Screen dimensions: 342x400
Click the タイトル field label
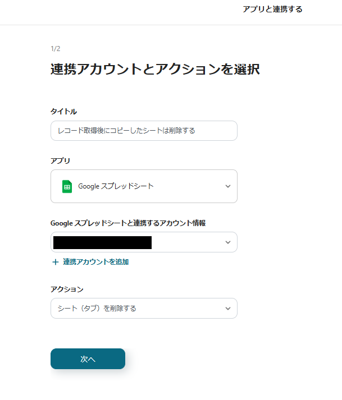[x=63, y=112]
